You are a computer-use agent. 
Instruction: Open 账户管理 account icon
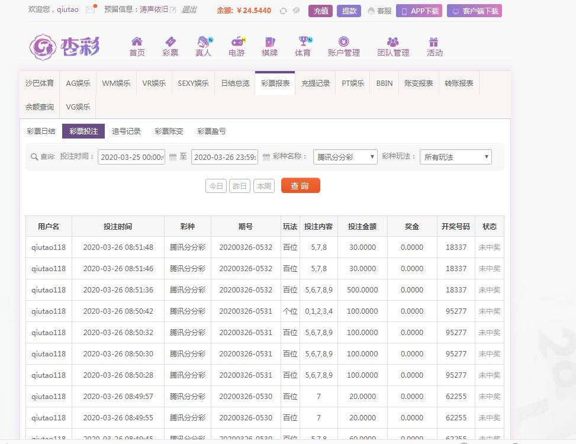tap(343, 42)
